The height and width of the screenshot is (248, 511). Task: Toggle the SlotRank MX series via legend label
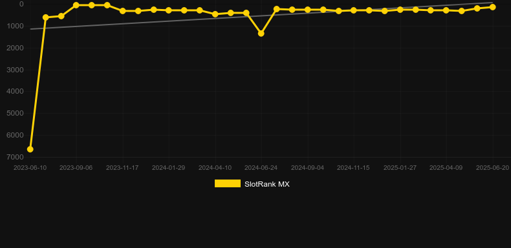click(x=267, y=184)
